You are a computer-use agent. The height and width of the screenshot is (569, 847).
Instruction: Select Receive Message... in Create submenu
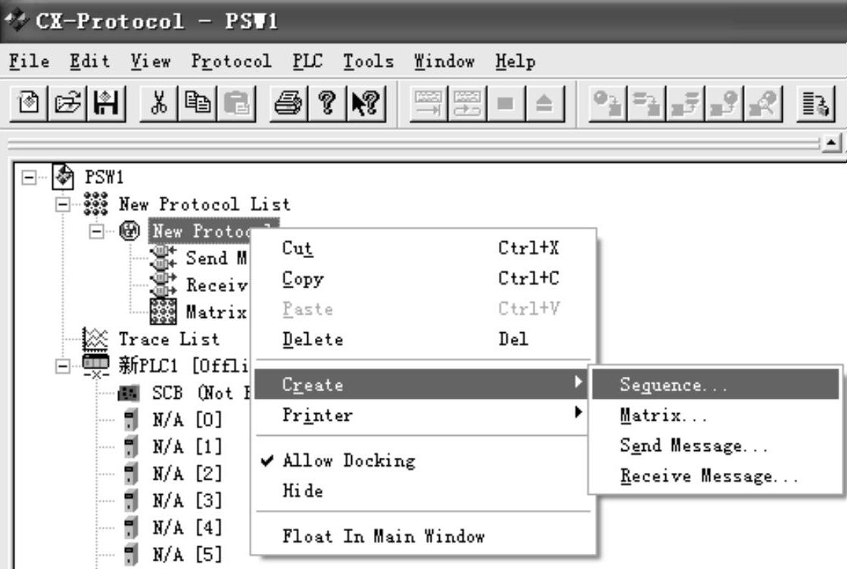point(715,476)
